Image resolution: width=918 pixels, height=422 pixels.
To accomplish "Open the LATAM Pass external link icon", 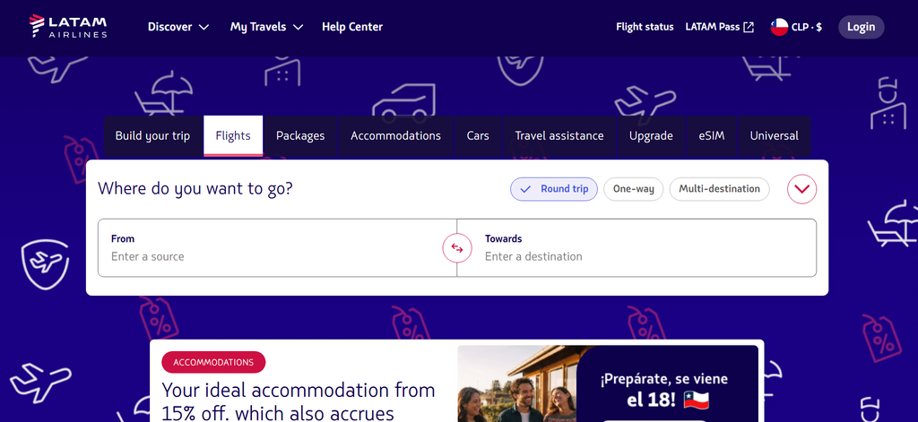I will click(x=749, y=27).
